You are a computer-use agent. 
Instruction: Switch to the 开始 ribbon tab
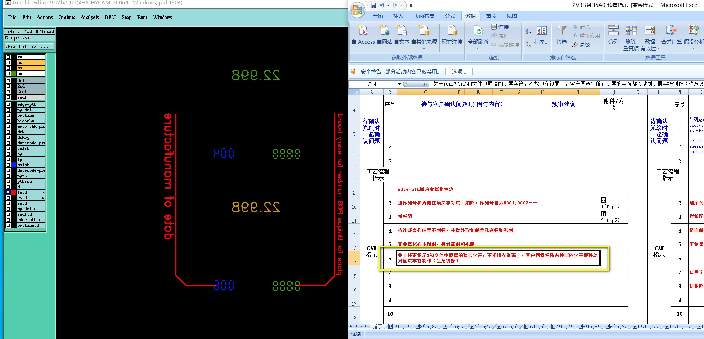pyautogui.click(x=377, y=16)
